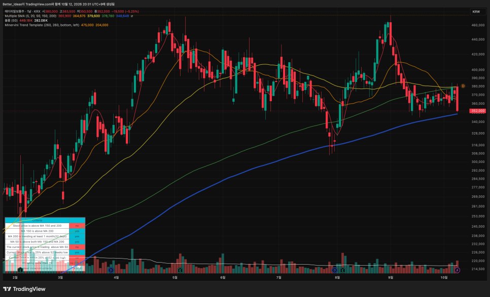
Task: Open the KRW currency selector
Action: tap(476, 12)
